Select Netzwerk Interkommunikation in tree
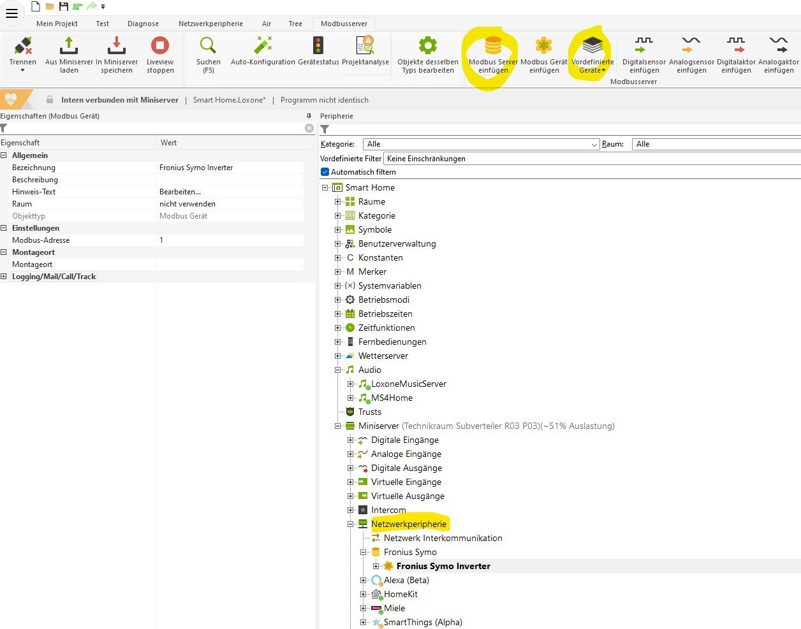This screenshot has height=629, width=801. pyautogui.click(x=443, y=538)
